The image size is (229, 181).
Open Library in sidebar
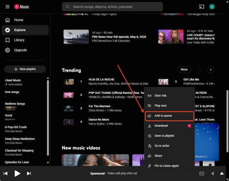pyautogui.click(x=25, y=40)
